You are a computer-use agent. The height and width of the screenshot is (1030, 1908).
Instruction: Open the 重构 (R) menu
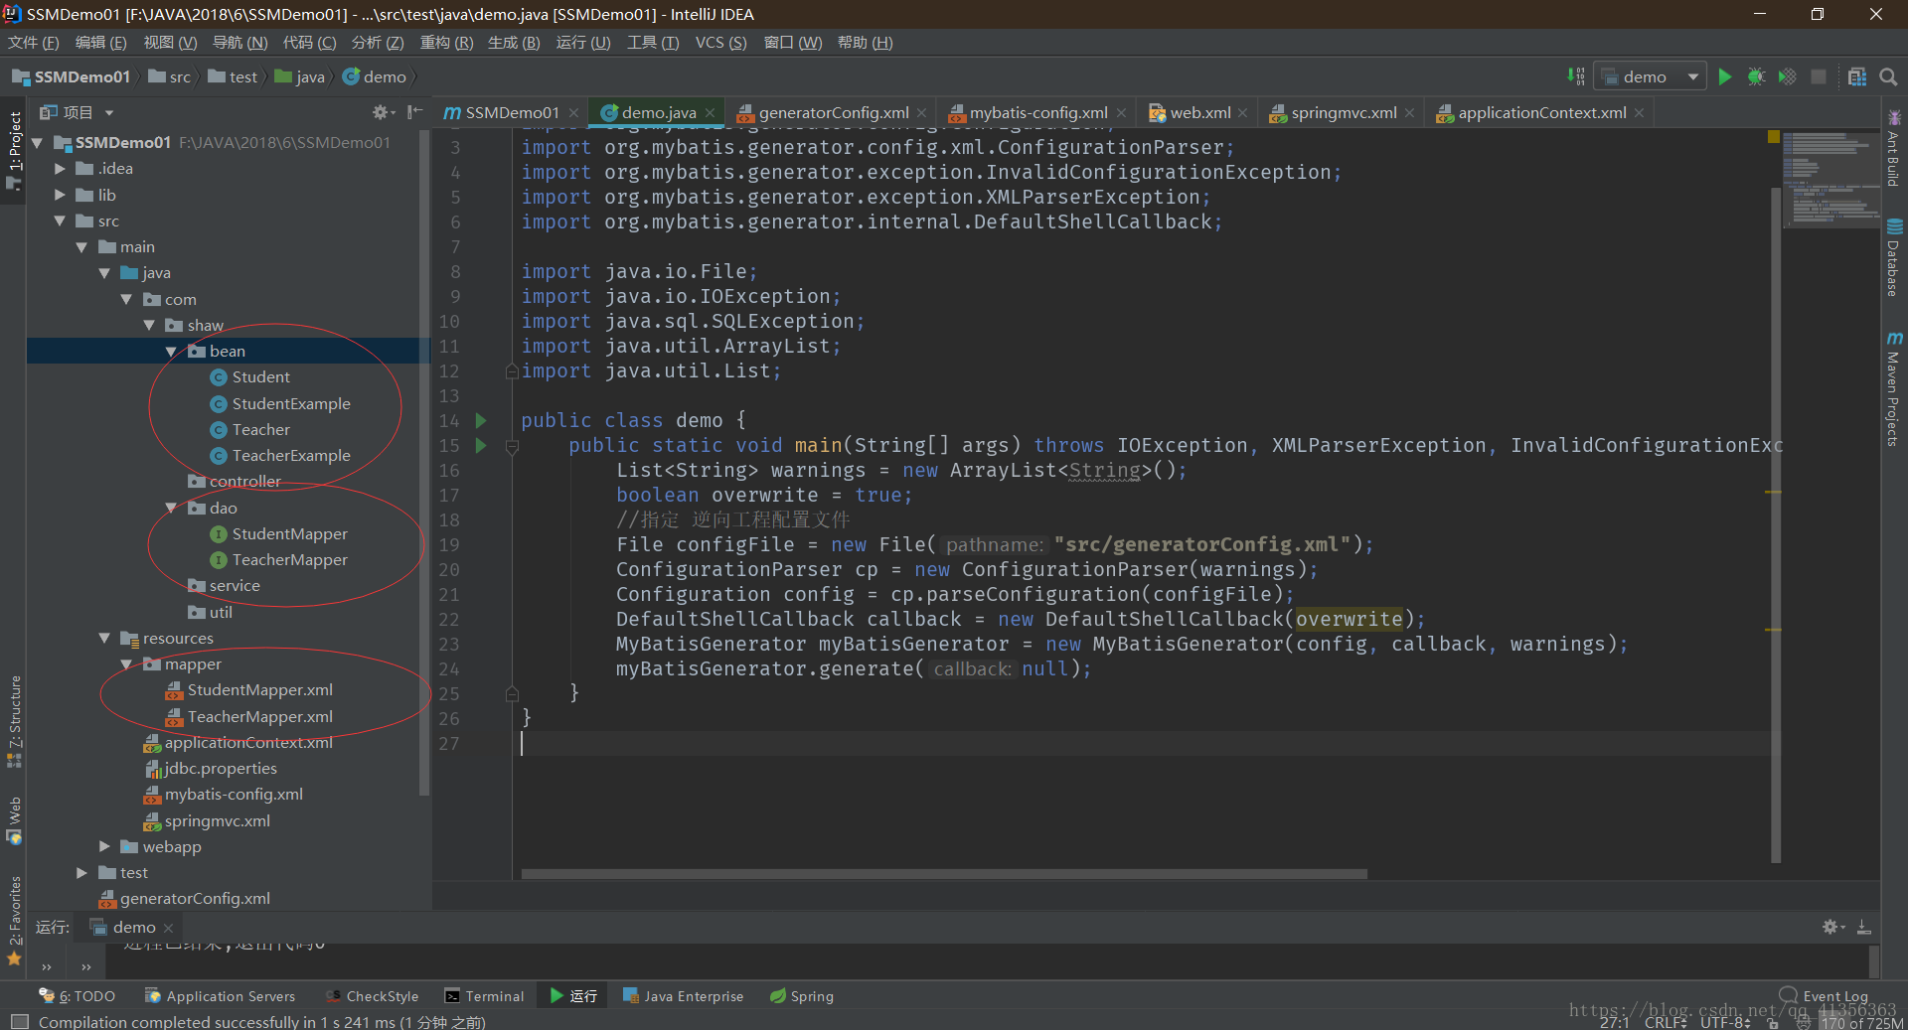tap(446, 43)
